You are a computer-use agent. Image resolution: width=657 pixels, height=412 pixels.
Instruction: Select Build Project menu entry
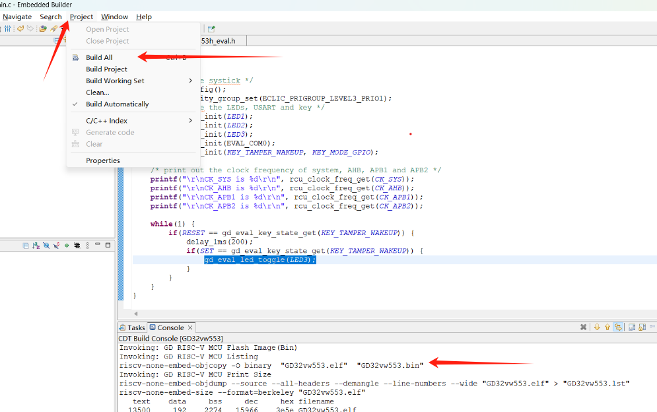click(x=106, y=69)
